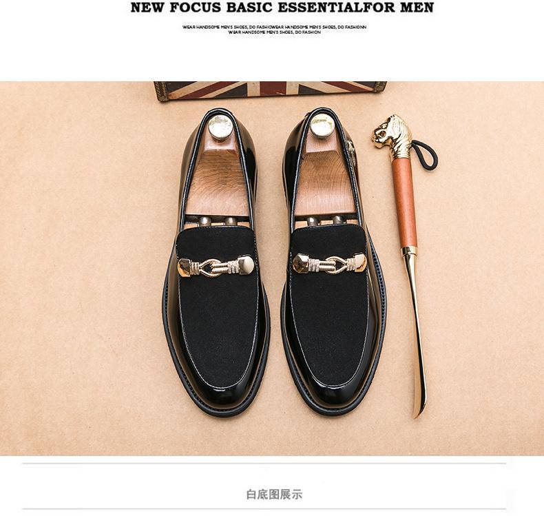
Task: Click the gold buckle on the right loafer
Action: coord(330,264)
